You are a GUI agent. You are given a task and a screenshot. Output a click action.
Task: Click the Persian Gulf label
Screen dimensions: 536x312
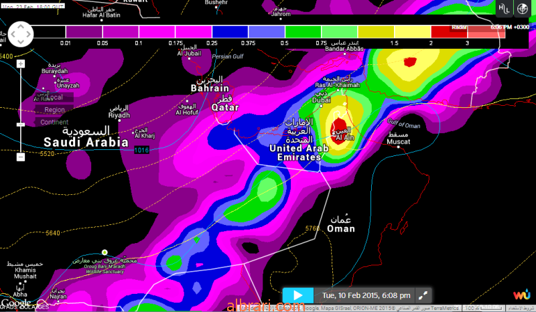(x=228, y=56)
